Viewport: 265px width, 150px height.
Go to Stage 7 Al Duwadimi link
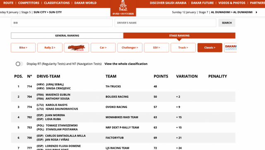pyautogui.click(x=212, y=12)
